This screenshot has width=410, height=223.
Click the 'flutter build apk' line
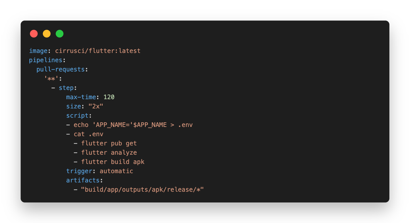(x=113, y=162)
